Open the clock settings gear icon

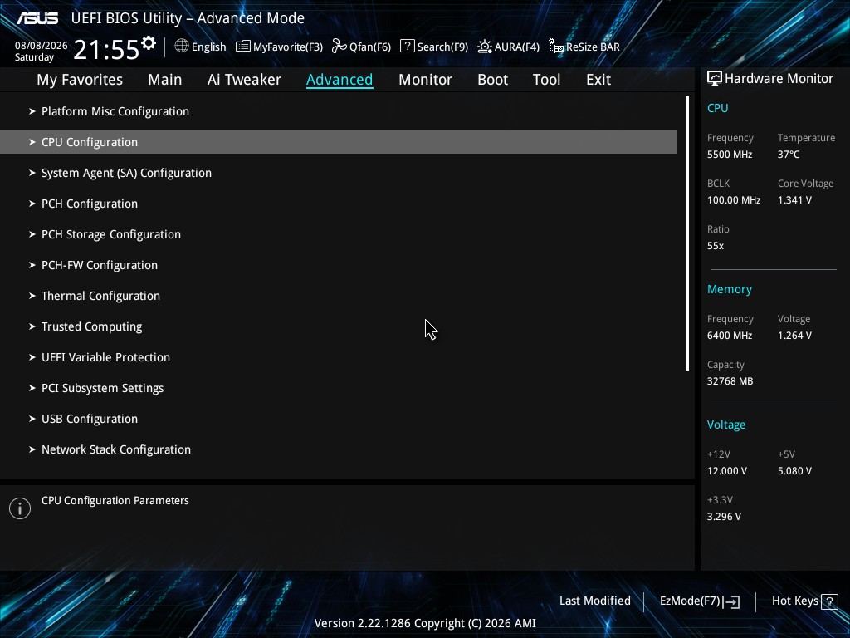148,43
